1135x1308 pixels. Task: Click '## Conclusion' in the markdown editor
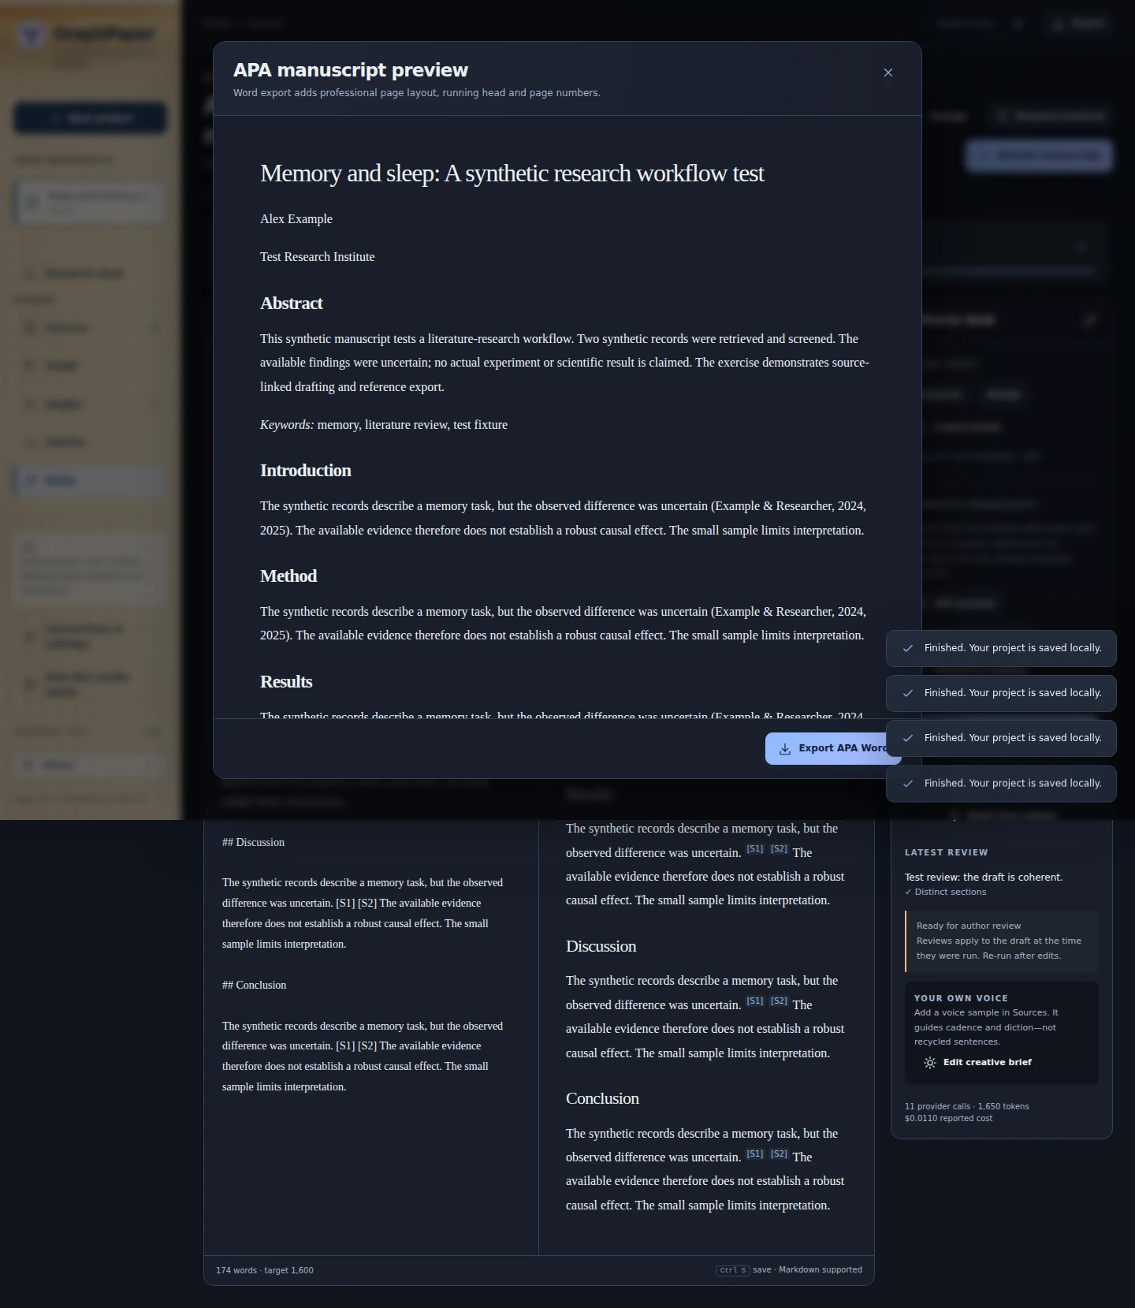(254, 986)
